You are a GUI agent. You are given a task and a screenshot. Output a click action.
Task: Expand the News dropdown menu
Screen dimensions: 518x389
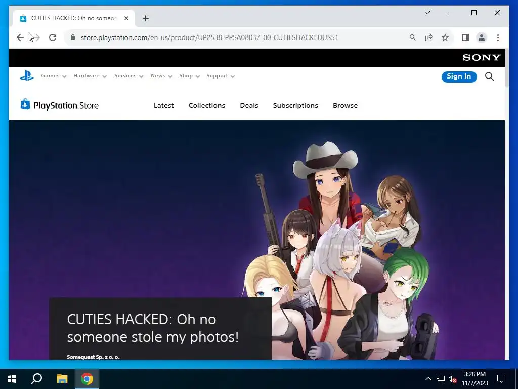[x=161, y=76]
